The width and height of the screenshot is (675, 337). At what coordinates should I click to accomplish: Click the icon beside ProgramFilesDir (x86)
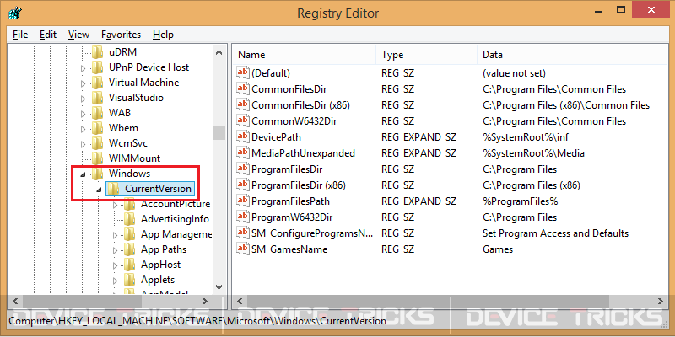click(x=243, y=185)
